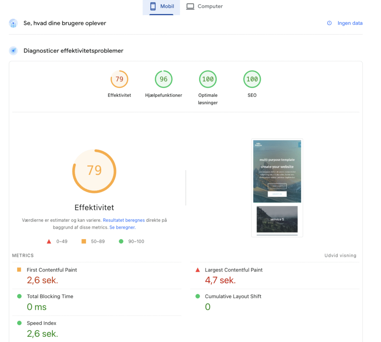Select the Hjælpefunktioner 96 score gauge

[x=164, y=79]
